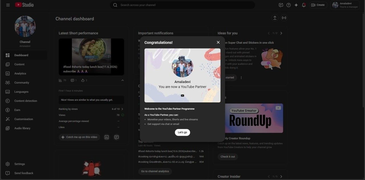Screen dimensions: 365x180
Task: Open the Amaladevi account switcher
Action: click(x=345, y=5)
